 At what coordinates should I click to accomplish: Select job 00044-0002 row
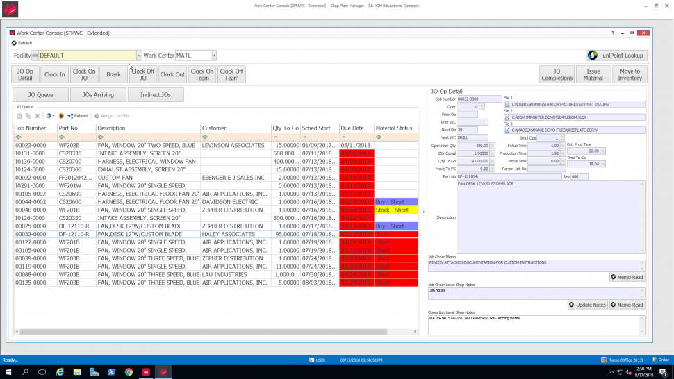tap(216, 202)
